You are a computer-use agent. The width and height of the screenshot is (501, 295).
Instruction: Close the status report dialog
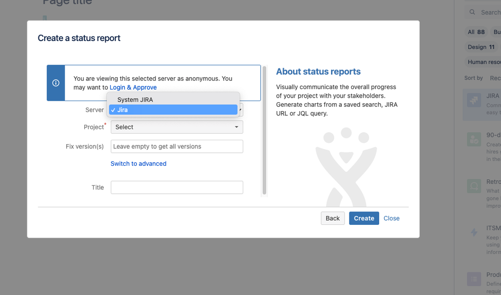point(391,218)
